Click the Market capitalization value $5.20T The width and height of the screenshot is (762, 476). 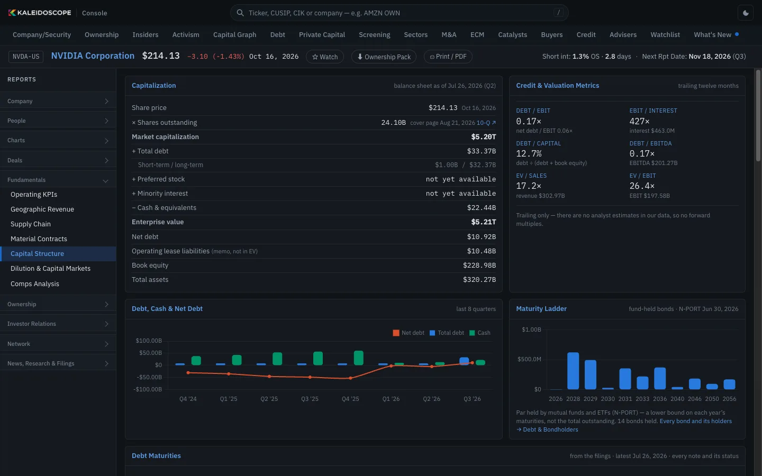(483, 137)
